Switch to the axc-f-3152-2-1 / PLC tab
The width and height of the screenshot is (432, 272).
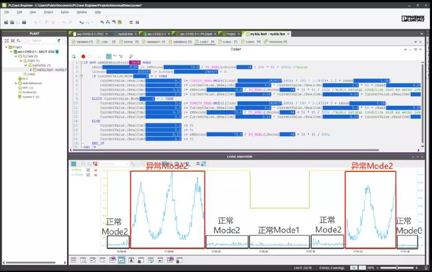(x=90, y=34)
